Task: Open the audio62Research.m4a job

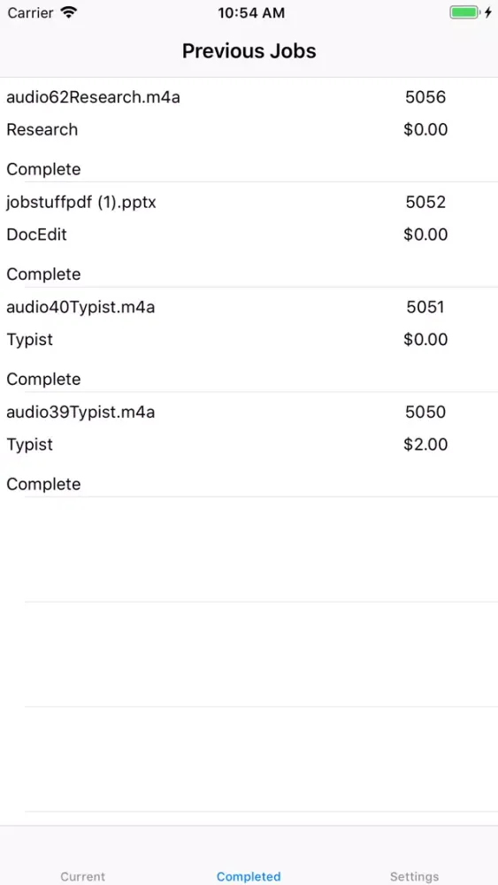Action: (249, 130)
